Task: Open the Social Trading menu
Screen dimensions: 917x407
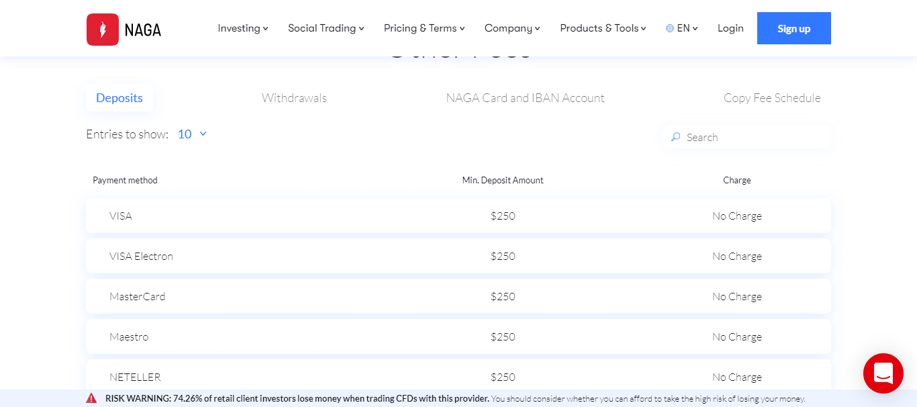Action: click(x=326, y=28)
